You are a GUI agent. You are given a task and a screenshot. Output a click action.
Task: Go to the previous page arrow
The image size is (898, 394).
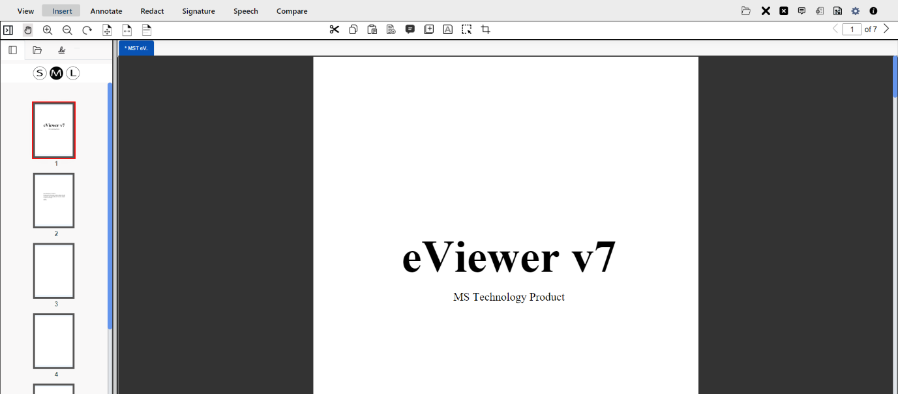tap(835, 29)
